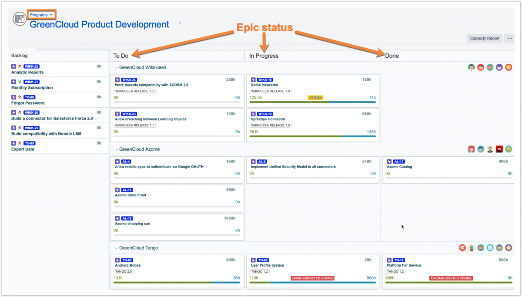Click the last avatar in GreenCloud Azome row
This screenshot has width=522, height=297.
[509, 149]
